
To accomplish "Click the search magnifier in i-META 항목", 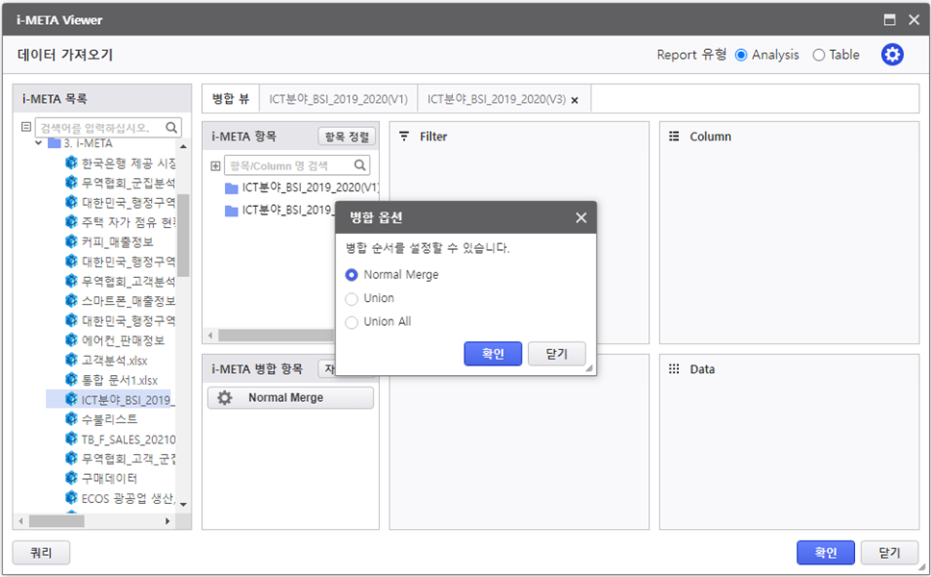I will (x=360, y=165).
